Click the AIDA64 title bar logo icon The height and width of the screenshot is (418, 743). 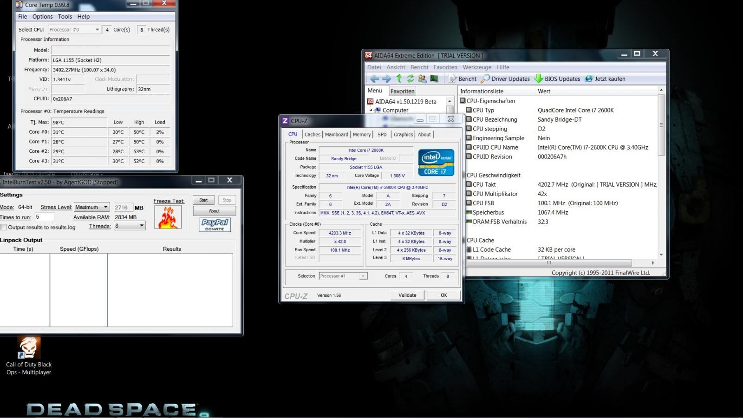click(369, 55)
